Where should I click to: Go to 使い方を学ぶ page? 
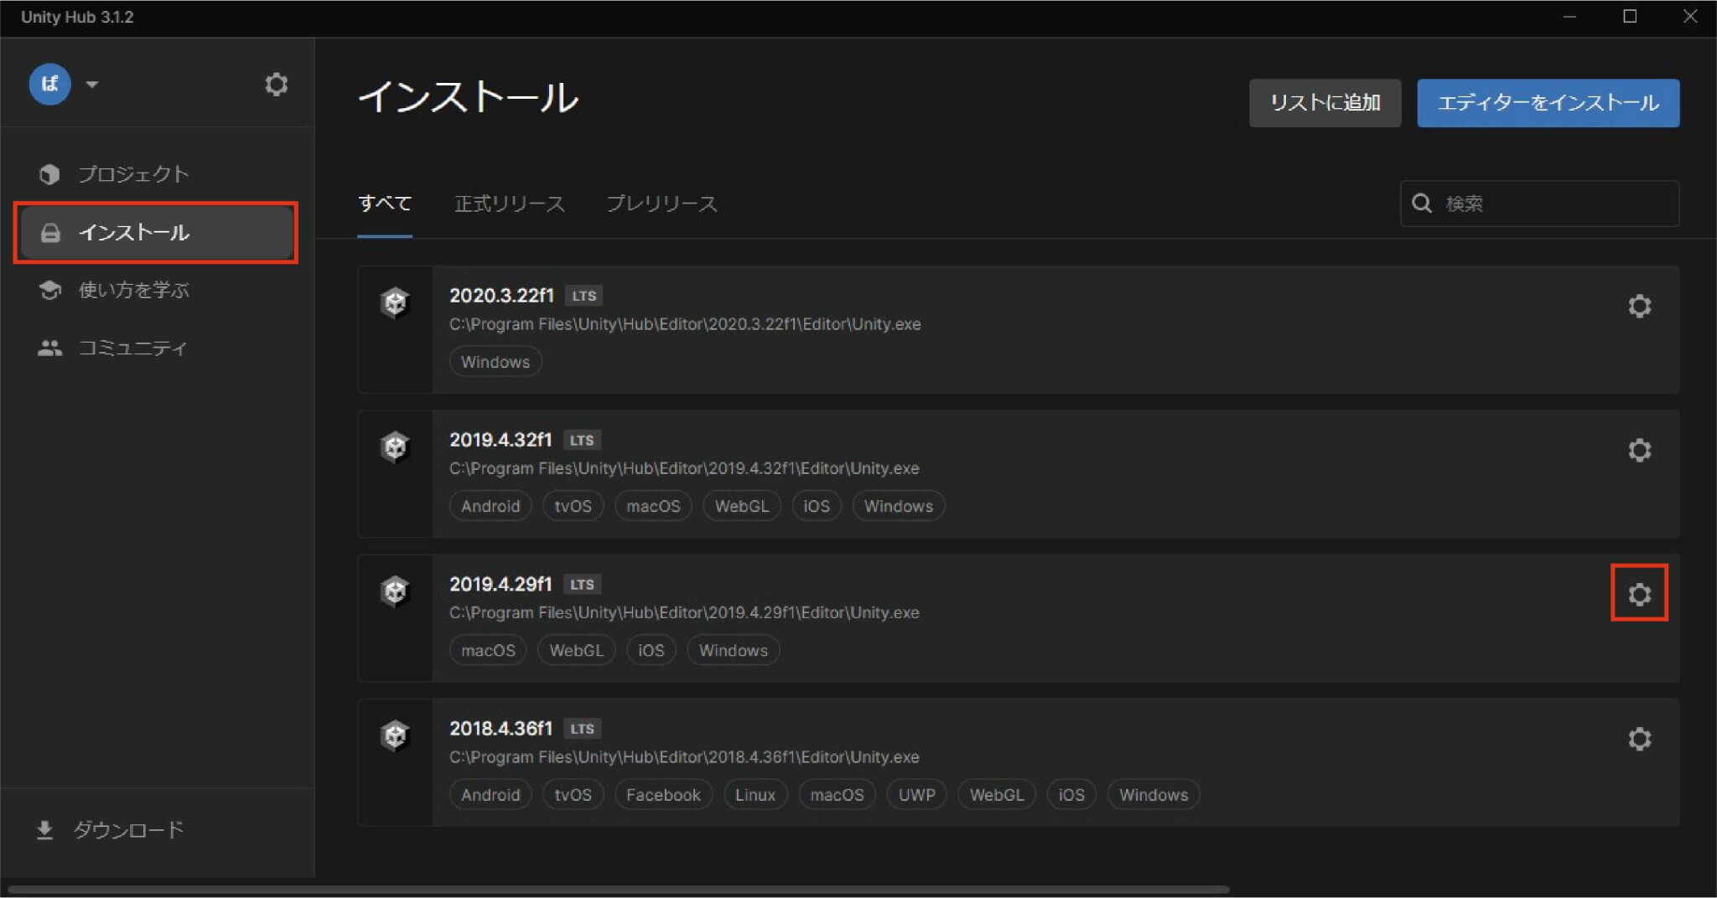(133, 290)
